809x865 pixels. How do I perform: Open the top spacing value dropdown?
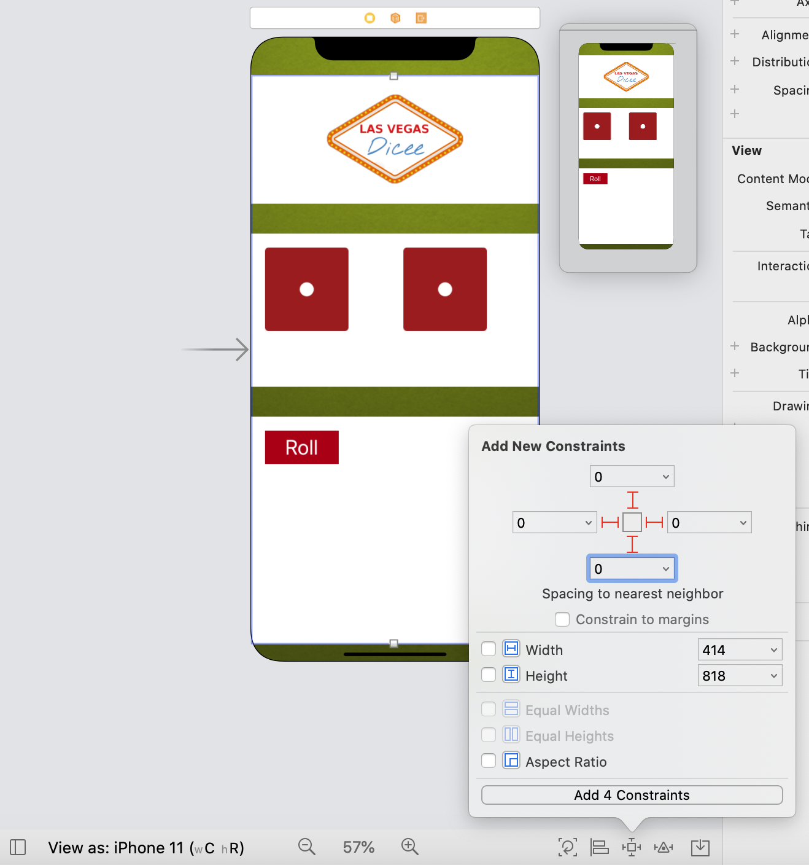(x=665, y=477)
